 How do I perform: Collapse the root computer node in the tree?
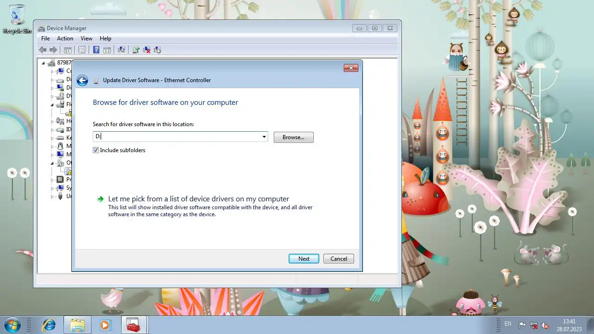(44, 63)
